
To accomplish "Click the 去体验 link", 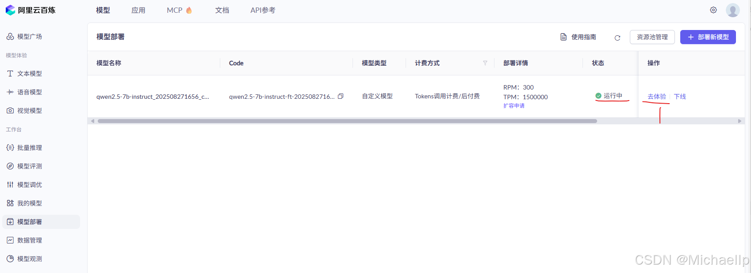I will coord(657,97).
